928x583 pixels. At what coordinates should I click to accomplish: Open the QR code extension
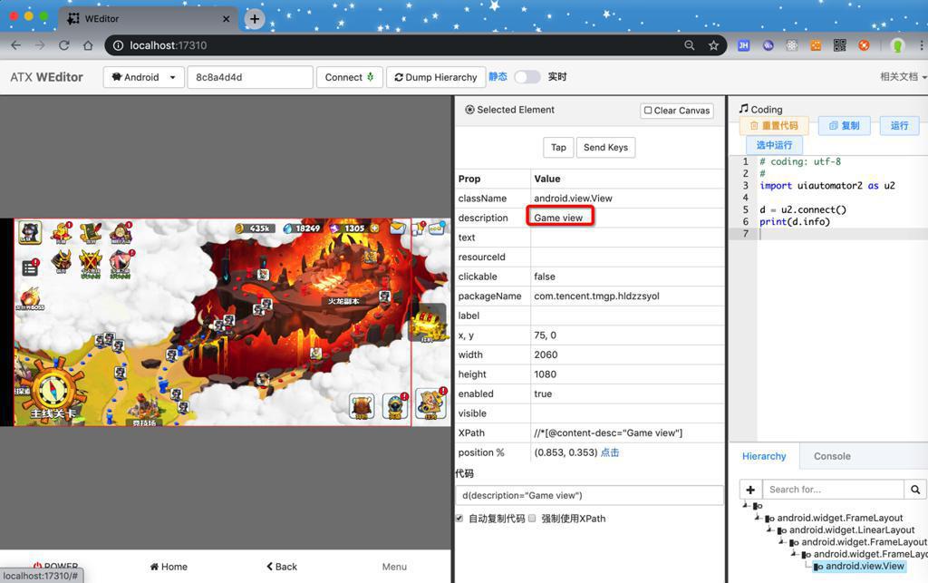pyautogui.click(x=840, y=45)
